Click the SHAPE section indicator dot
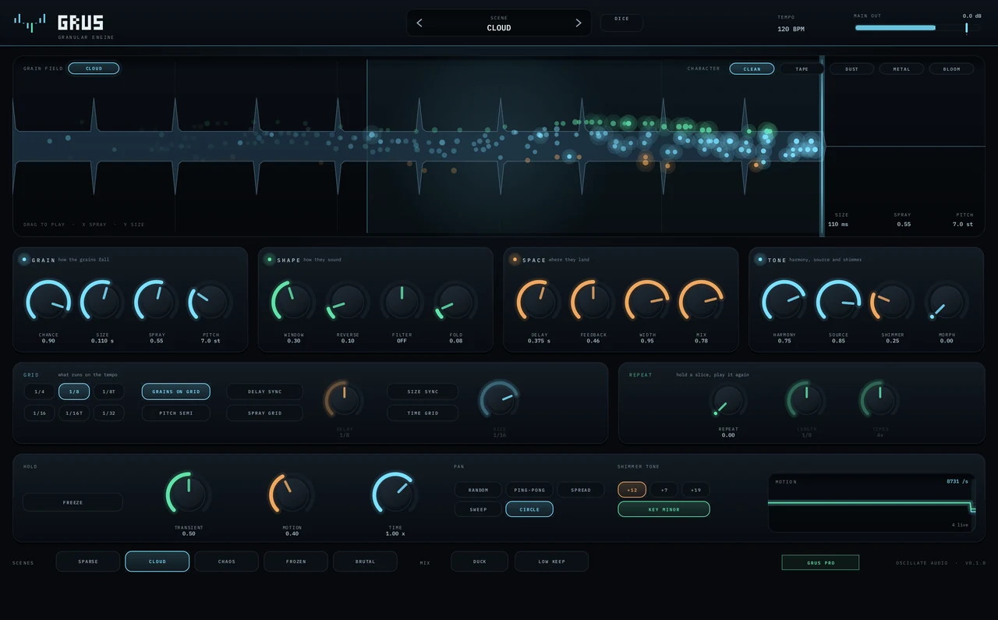The height and width of the screenshot is (620, 998). (x=270, y=260)
